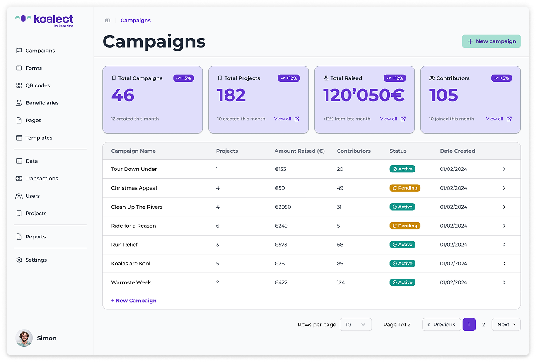The width and height of the screenshot is (536, 362).
Task: Expand the Clean Up The Rivers row chevron
Action: tap(504, 207)
